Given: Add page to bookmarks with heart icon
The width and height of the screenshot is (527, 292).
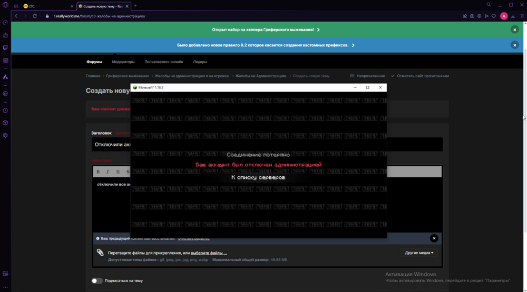Looking at the screenshot, I should (494, 16).
